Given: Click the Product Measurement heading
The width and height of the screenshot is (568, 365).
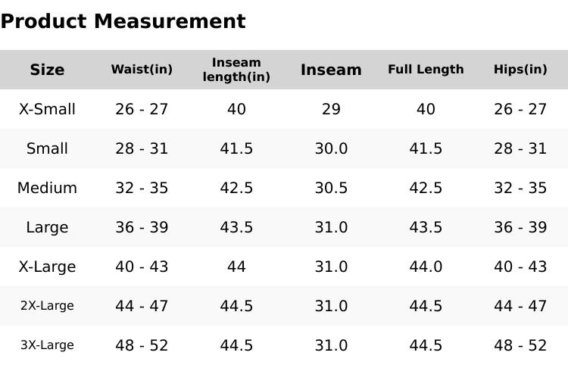Looking at the screenshot, I should (x=123, y=21).
